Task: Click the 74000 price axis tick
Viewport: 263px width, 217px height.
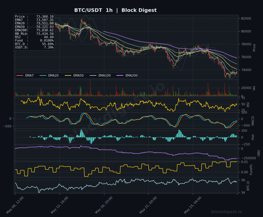Action: click(246, 70)
